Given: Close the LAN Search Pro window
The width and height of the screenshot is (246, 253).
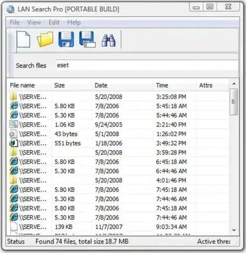Looking at the screenshot, I should 228,7.
